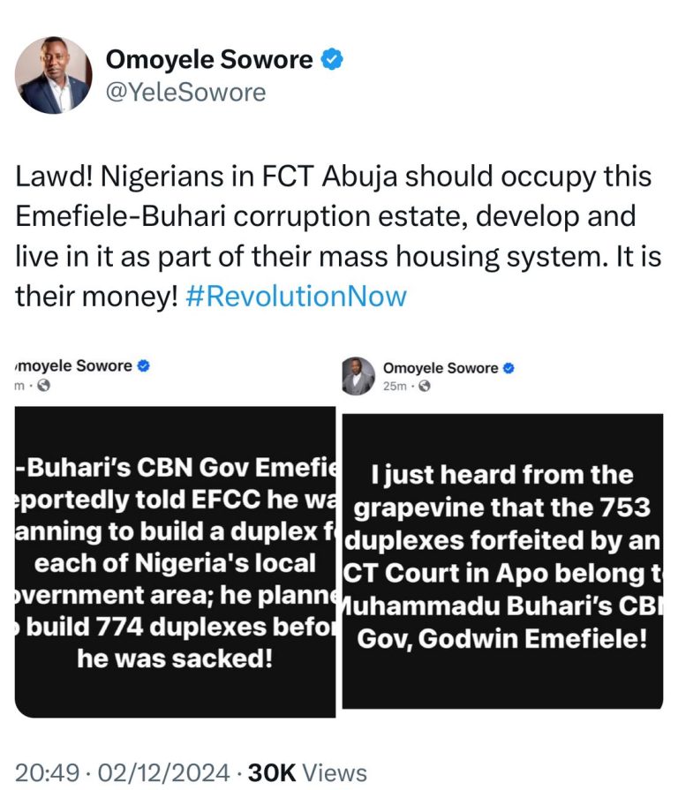Open the right image about 753 forfeited duplexes
Image resolution: width=678 pixels, height=790 pixels.
[502, 561]
